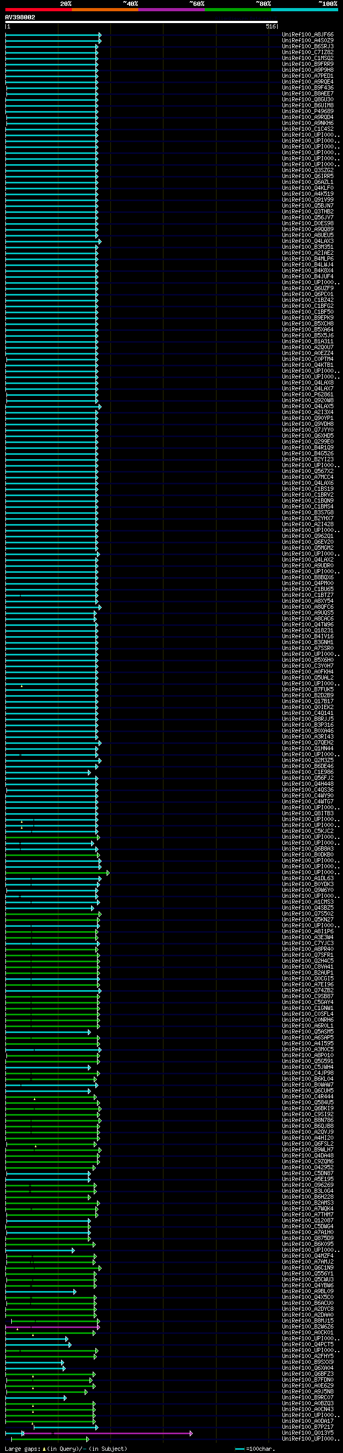Select hit label UniRef100_B6K095

(x=308, y=1244)
